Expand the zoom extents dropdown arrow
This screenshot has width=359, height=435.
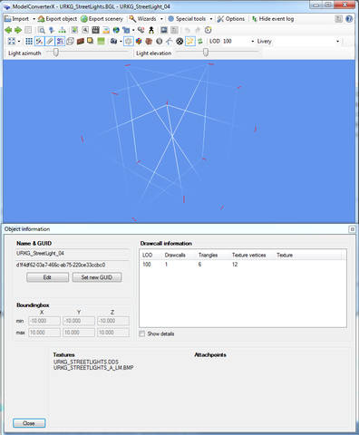19,41
